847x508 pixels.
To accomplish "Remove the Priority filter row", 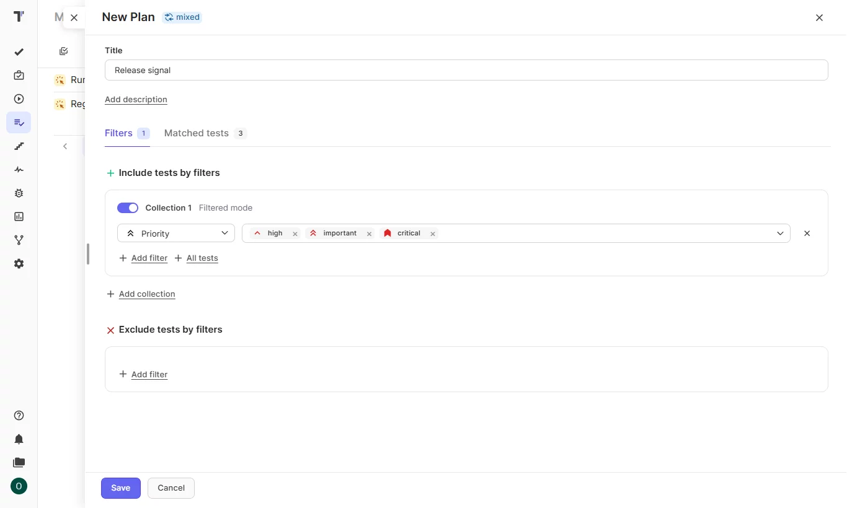I will click(807, 234).
